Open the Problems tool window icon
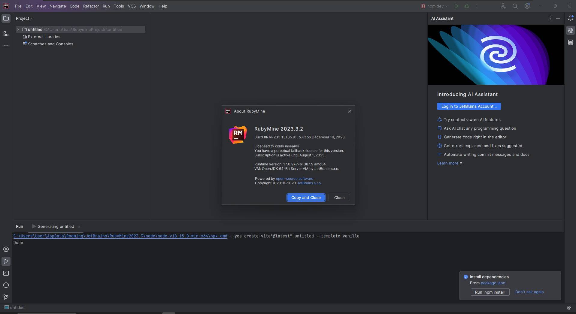The height and width of the screenshot is (314, 576). [6, 285]
